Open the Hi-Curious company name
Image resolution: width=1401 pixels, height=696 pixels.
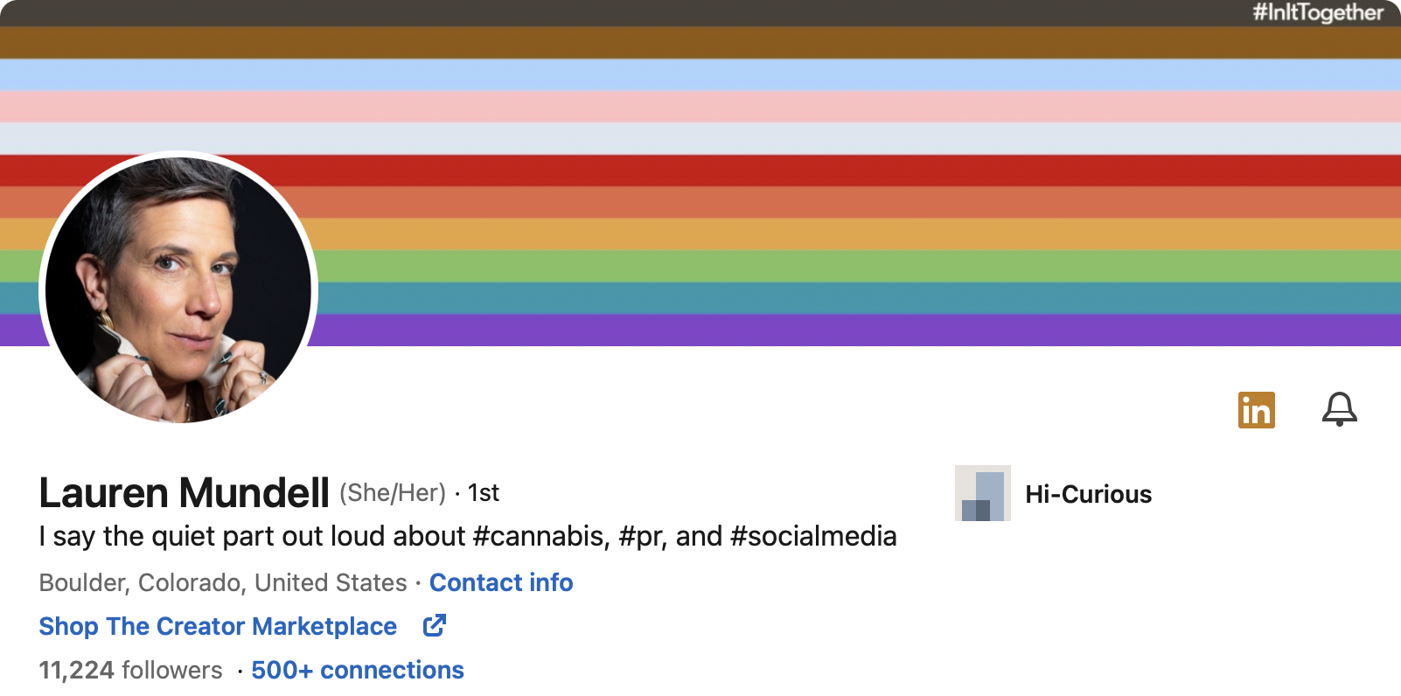tap(1088, 494)
